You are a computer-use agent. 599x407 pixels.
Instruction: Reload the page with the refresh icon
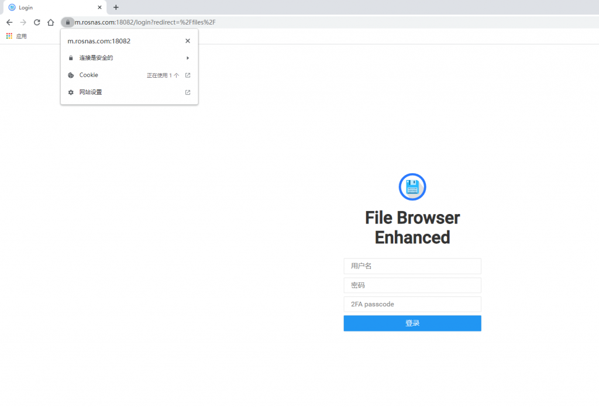pos(37,23)
